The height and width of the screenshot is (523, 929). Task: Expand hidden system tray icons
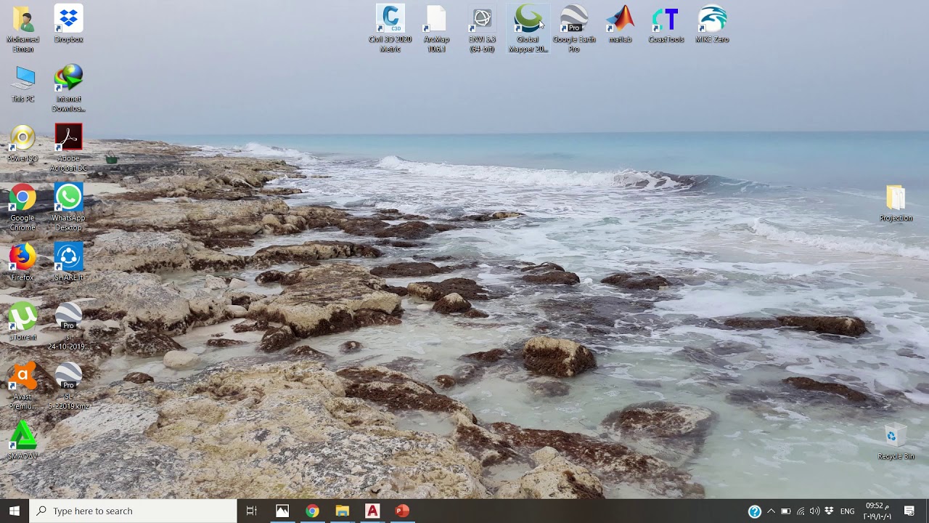[x=771, y=511]
